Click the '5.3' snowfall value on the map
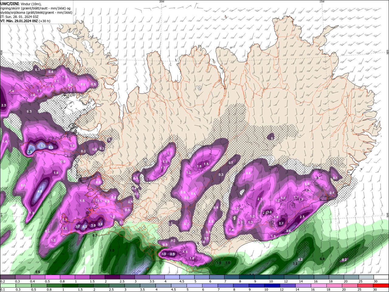The height and width of the screenshot is (292, 389). (51, 148)
